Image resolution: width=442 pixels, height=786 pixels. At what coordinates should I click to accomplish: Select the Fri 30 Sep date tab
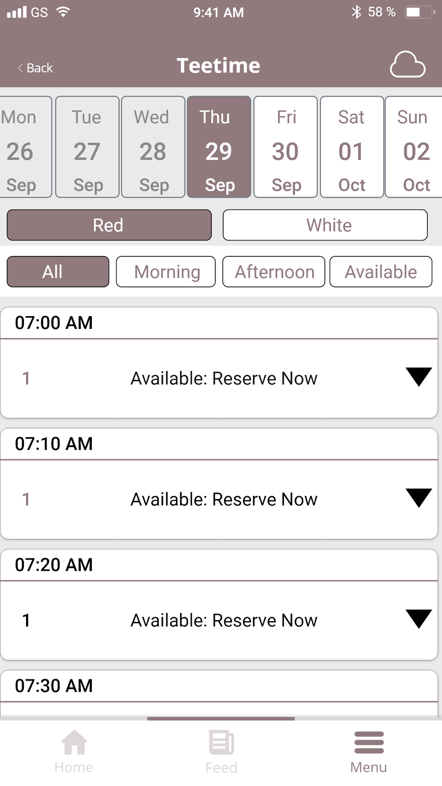coord(286,147)
